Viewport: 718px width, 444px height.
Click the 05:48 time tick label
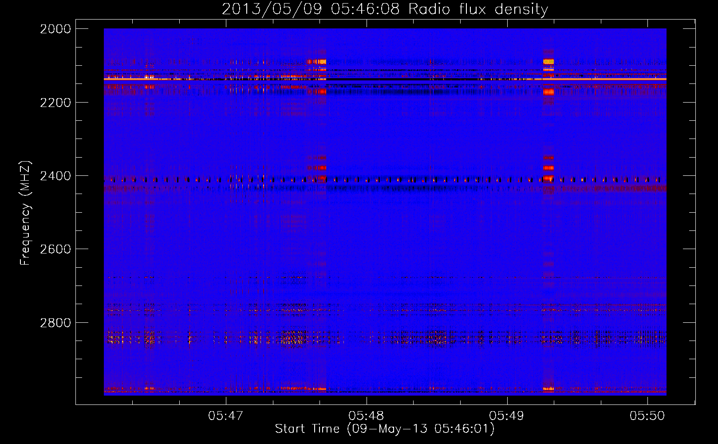367,416
